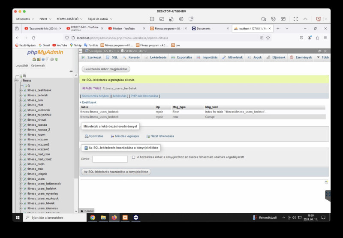This screenshot has width=343, height=238.
Task: Open a new Firefox tab with the plus
Action: (x=278, y=29)
